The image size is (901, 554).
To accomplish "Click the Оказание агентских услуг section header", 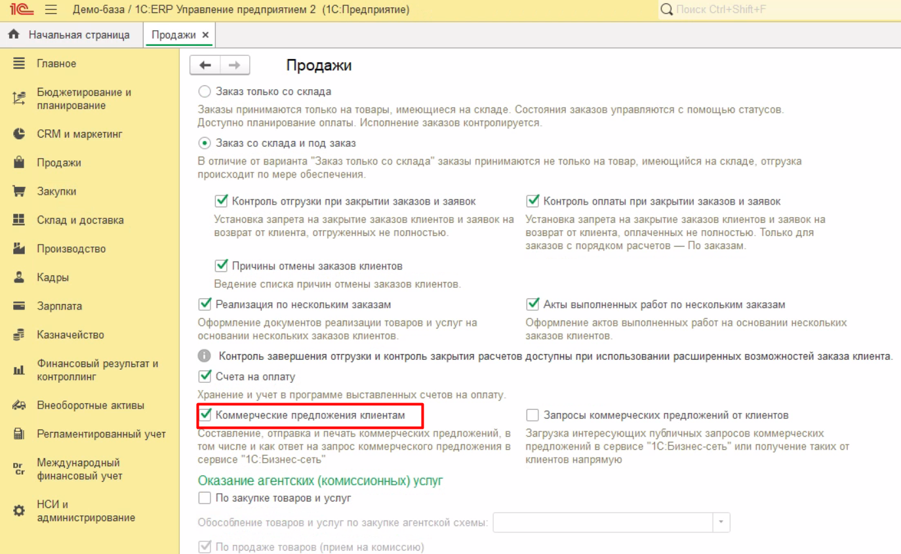I will coord(320,481).
